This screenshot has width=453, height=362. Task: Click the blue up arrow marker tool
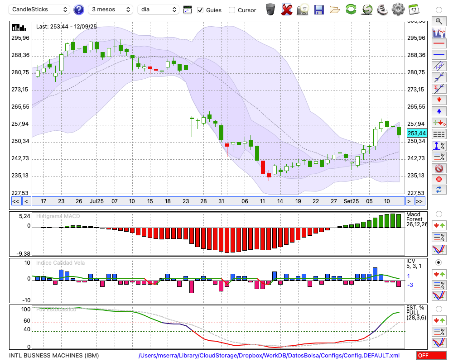coord(439,111)
